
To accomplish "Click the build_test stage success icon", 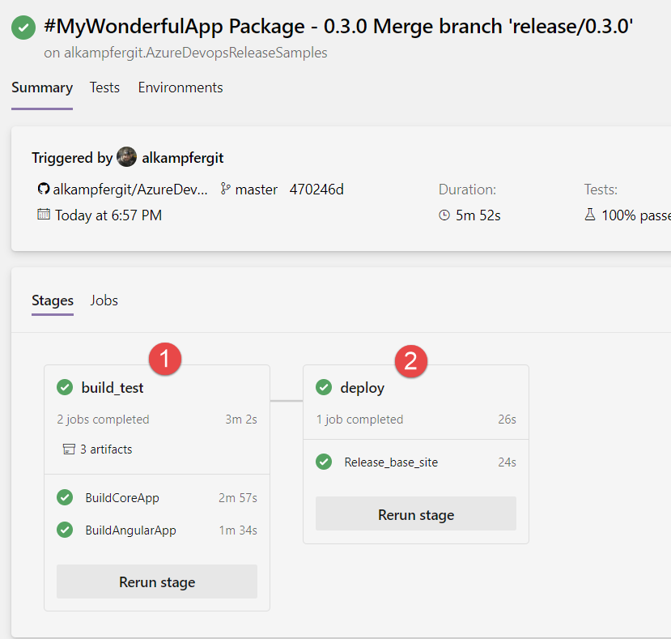I will click(65, 388).
